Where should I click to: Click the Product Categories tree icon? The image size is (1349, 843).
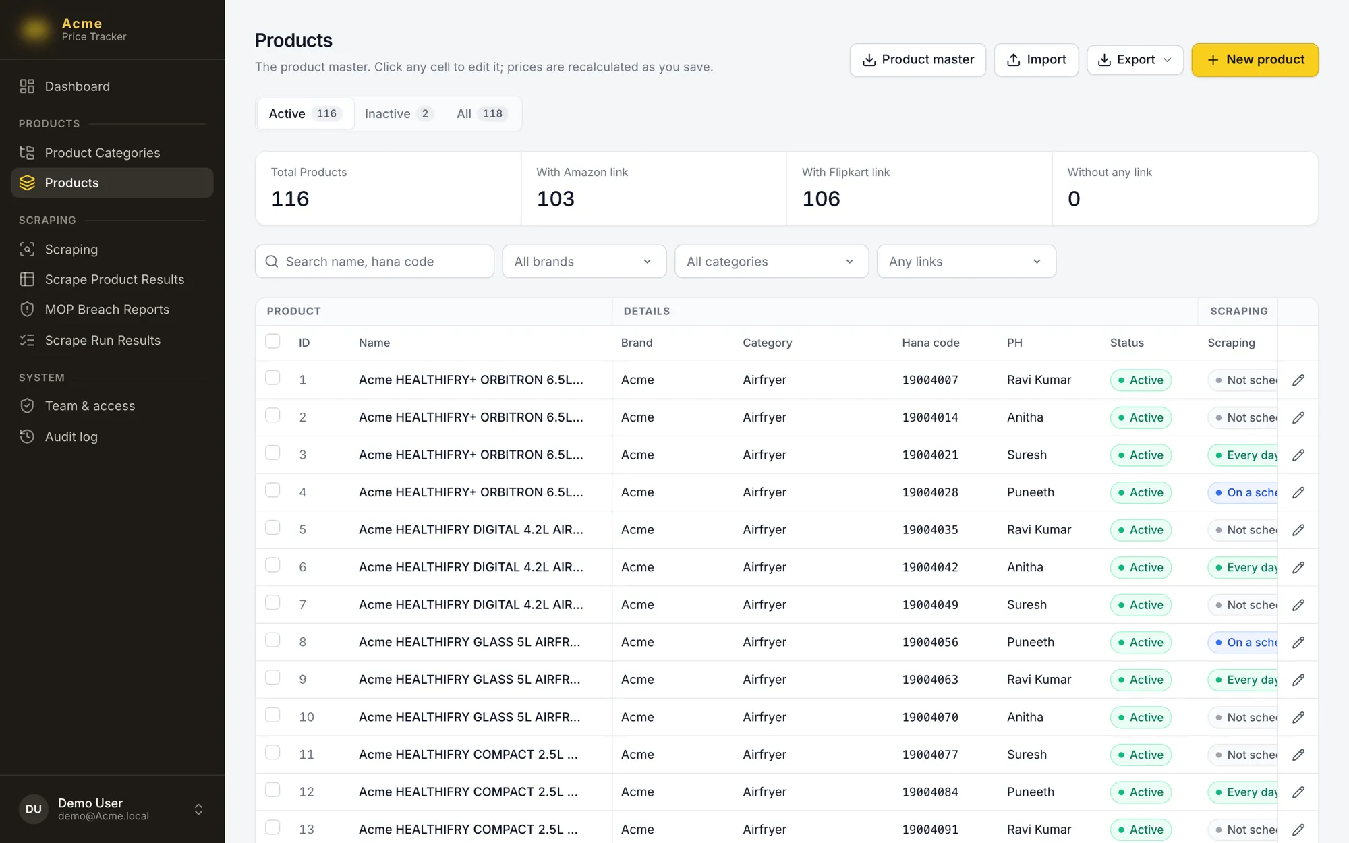tap(27, 152)
